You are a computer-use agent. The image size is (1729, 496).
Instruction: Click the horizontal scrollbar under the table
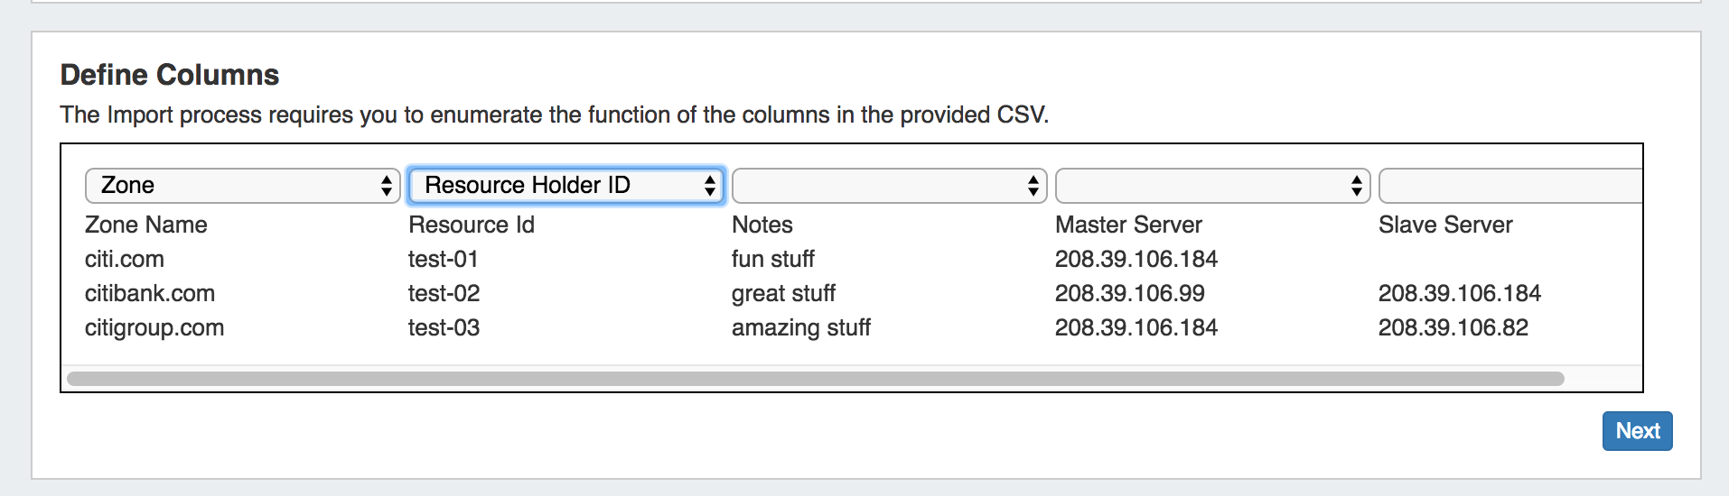tap(815, 379)
